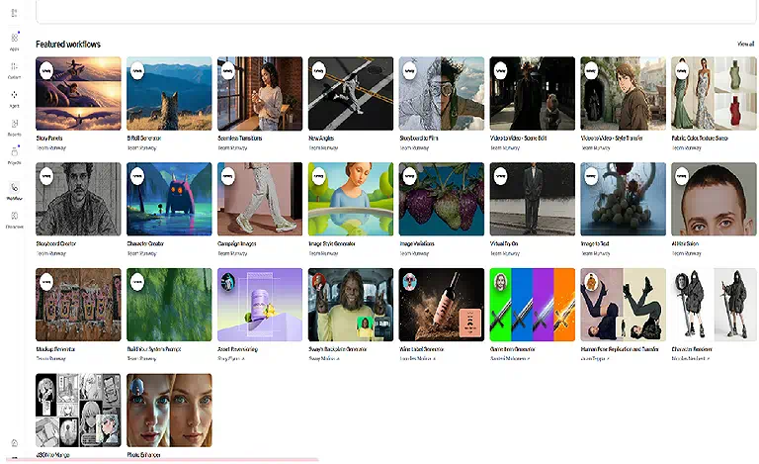
Task: Open the Asset Reversioning product thumbnail
Action: (260, 305)
